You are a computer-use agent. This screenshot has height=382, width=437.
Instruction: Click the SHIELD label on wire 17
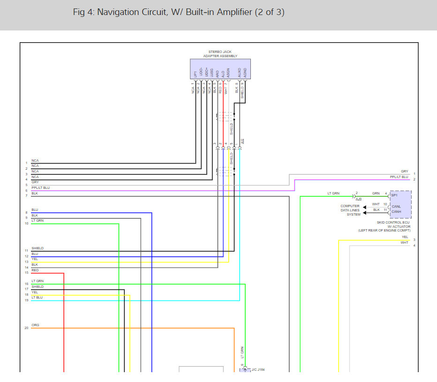[38, 287]
